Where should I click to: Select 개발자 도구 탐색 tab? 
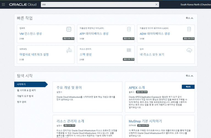[25, 96]
